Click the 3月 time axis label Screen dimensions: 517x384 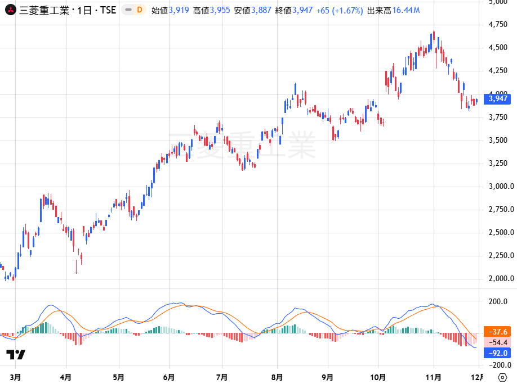[15, 377]
